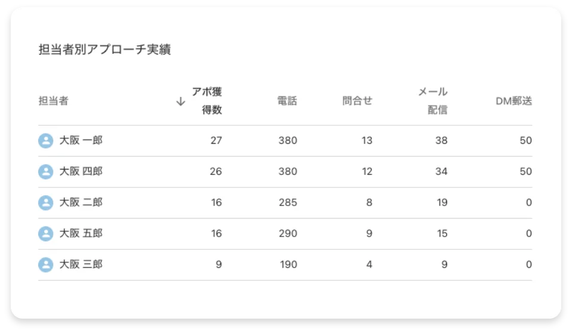This screenshot has width=572, height=333.
Task: Open the 大阪 四郎 name link
Action: click(81, 171)
